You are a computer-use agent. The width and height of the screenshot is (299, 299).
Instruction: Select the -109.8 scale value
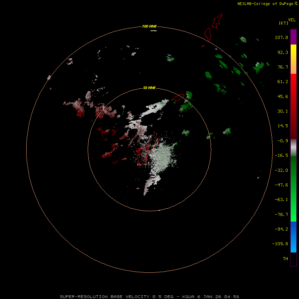point(280,244)
